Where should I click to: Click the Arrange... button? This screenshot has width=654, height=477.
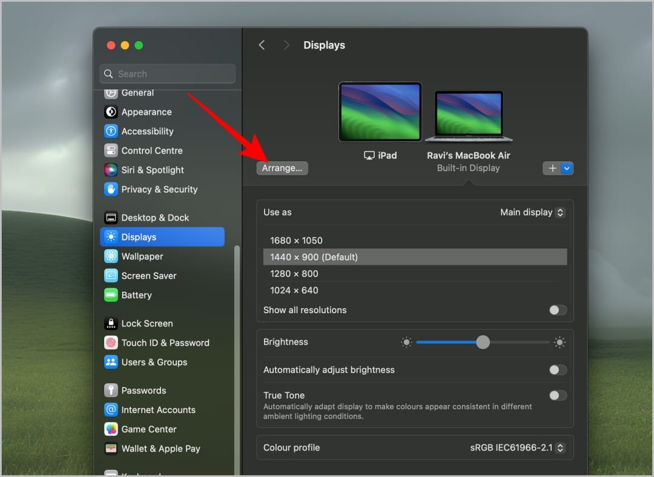coord(282,168)
